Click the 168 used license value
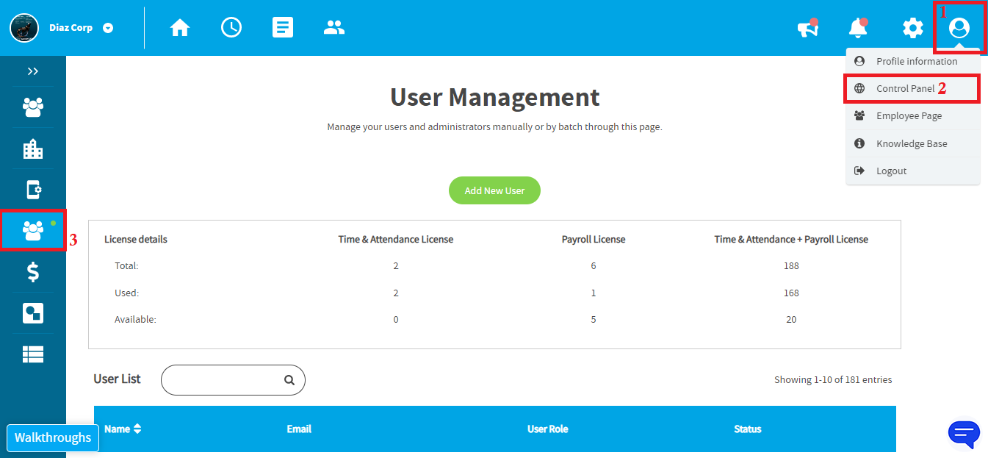Screen dimensions: 988x458 tap(791, 293)
